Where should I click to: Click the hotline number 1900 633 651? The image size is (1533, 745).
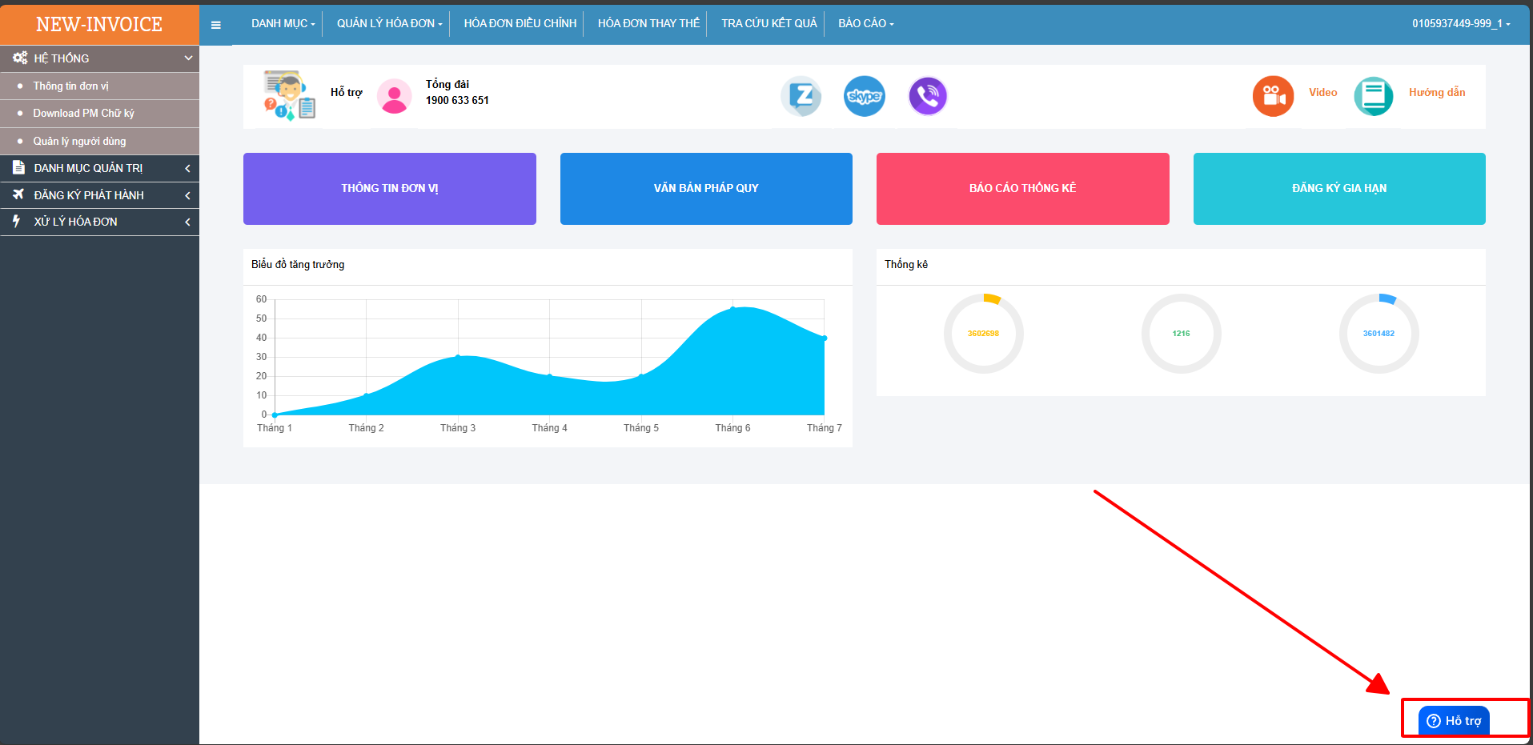[x=457, y=100]
